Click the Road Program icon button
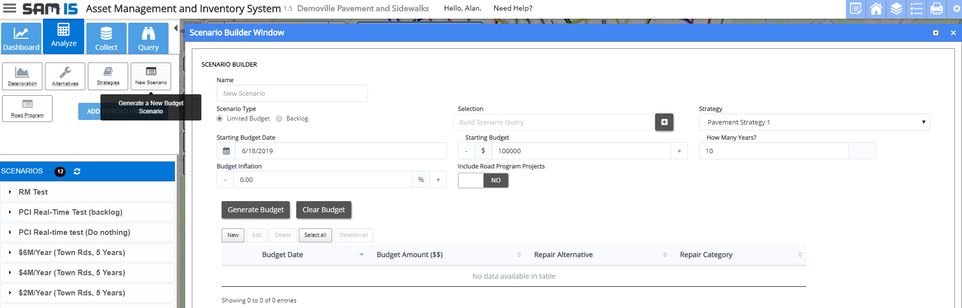 coord(27,108)
